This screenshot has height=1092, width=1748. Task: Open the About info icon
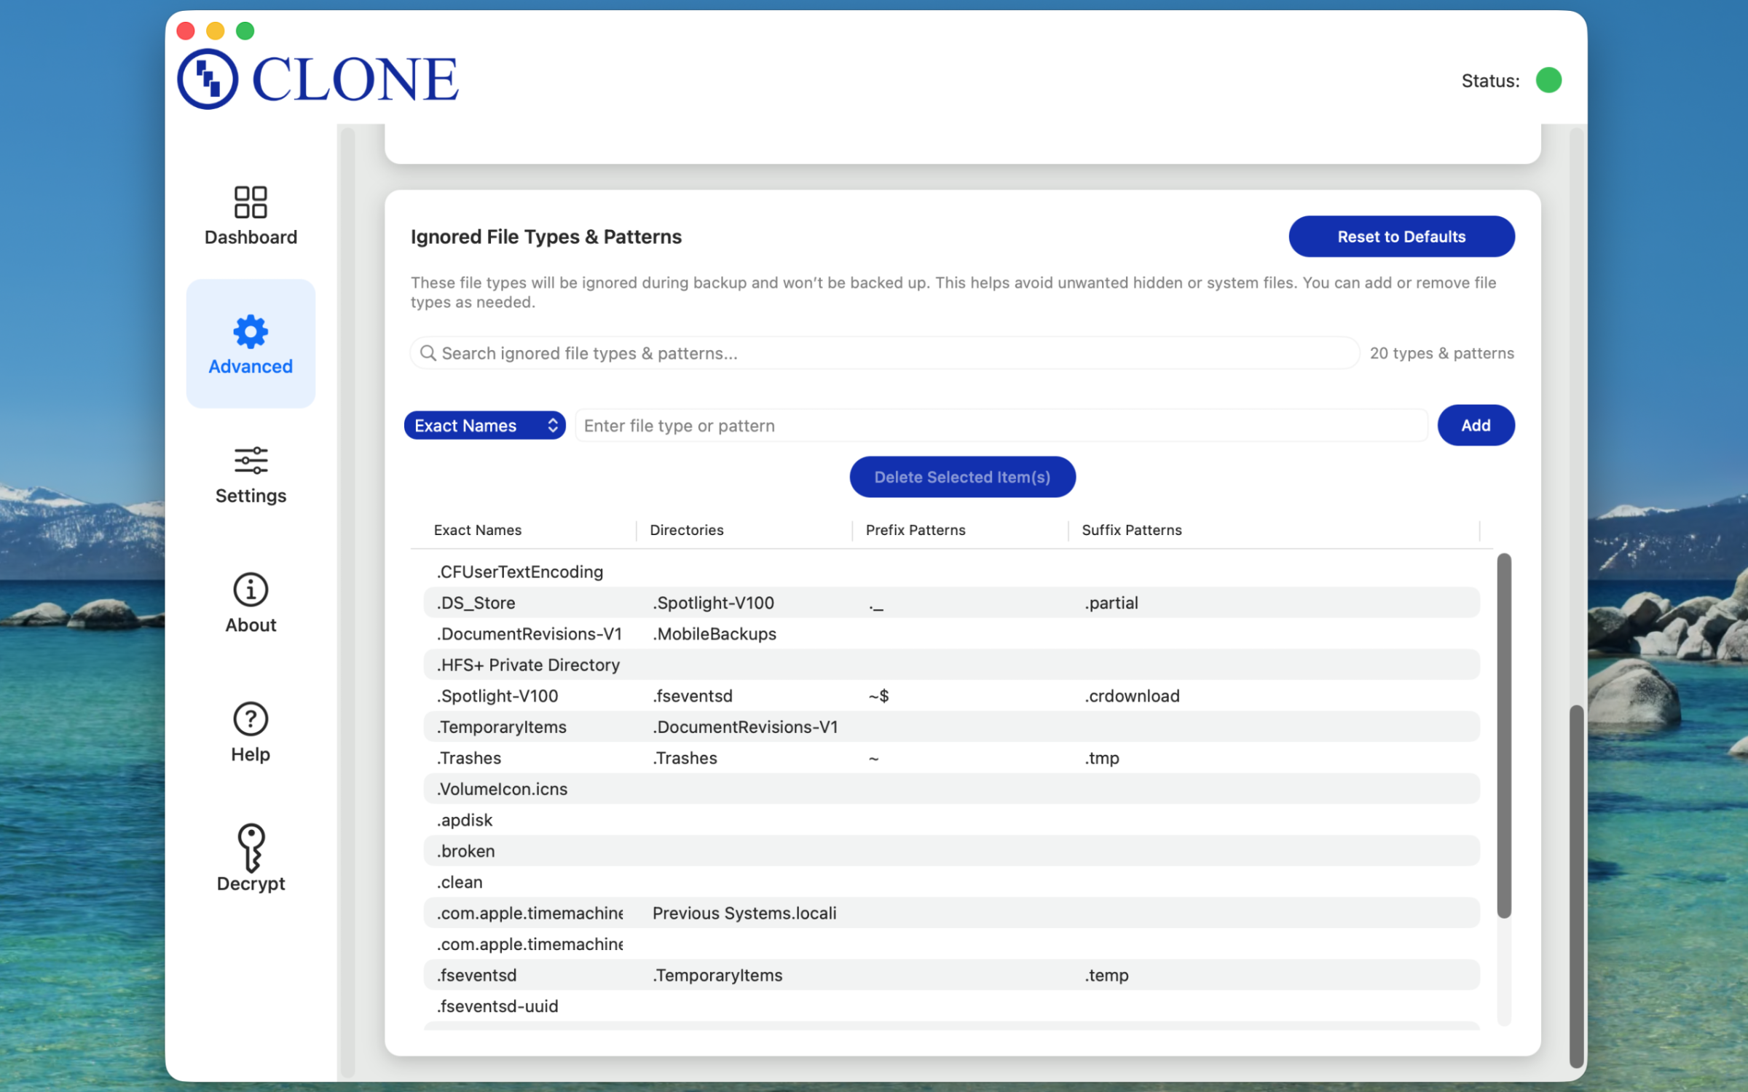(x=250, y=590)
